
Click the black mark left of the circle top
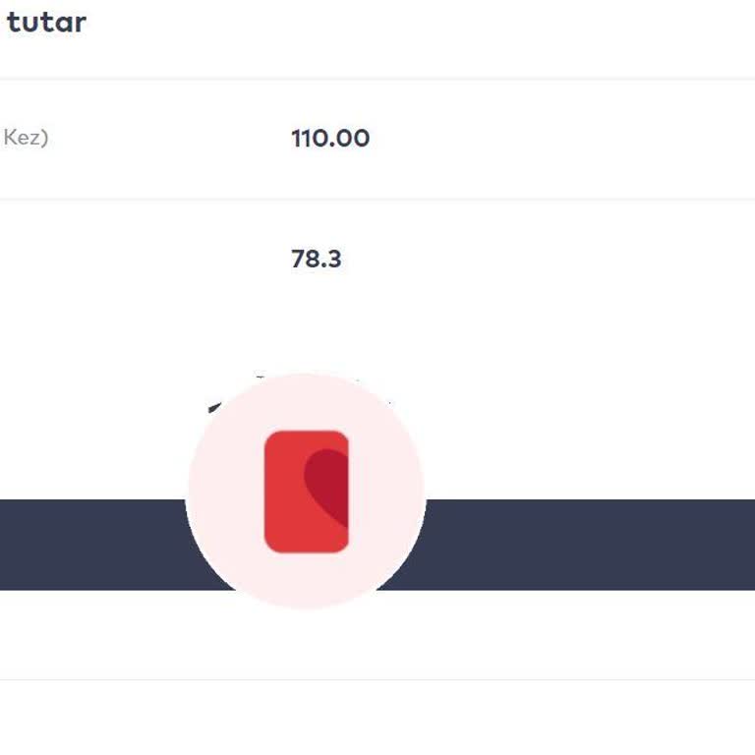point(216,404)
